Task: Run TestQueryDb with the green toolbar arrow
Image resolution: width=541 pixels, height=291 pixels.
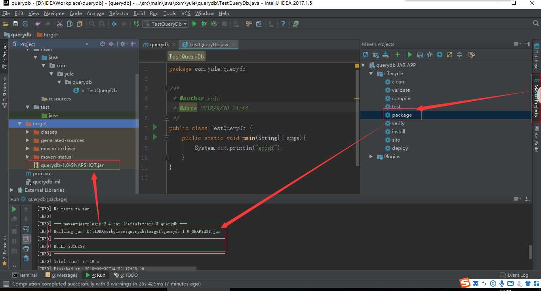Action: (194, 24)
